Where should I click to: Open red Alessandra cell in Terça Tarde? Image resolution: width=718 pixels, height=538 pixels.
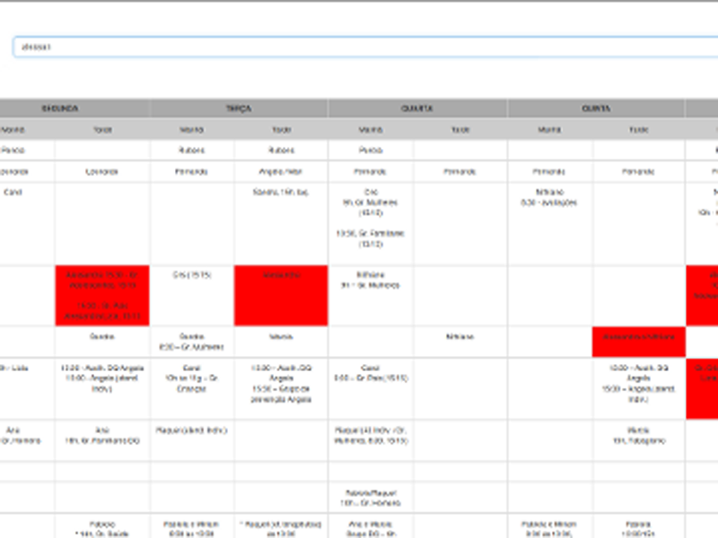(281, 295)
